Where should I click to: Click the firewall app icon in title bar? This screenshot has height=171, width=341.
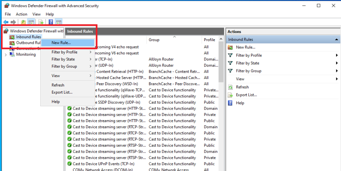coord(7,5)
